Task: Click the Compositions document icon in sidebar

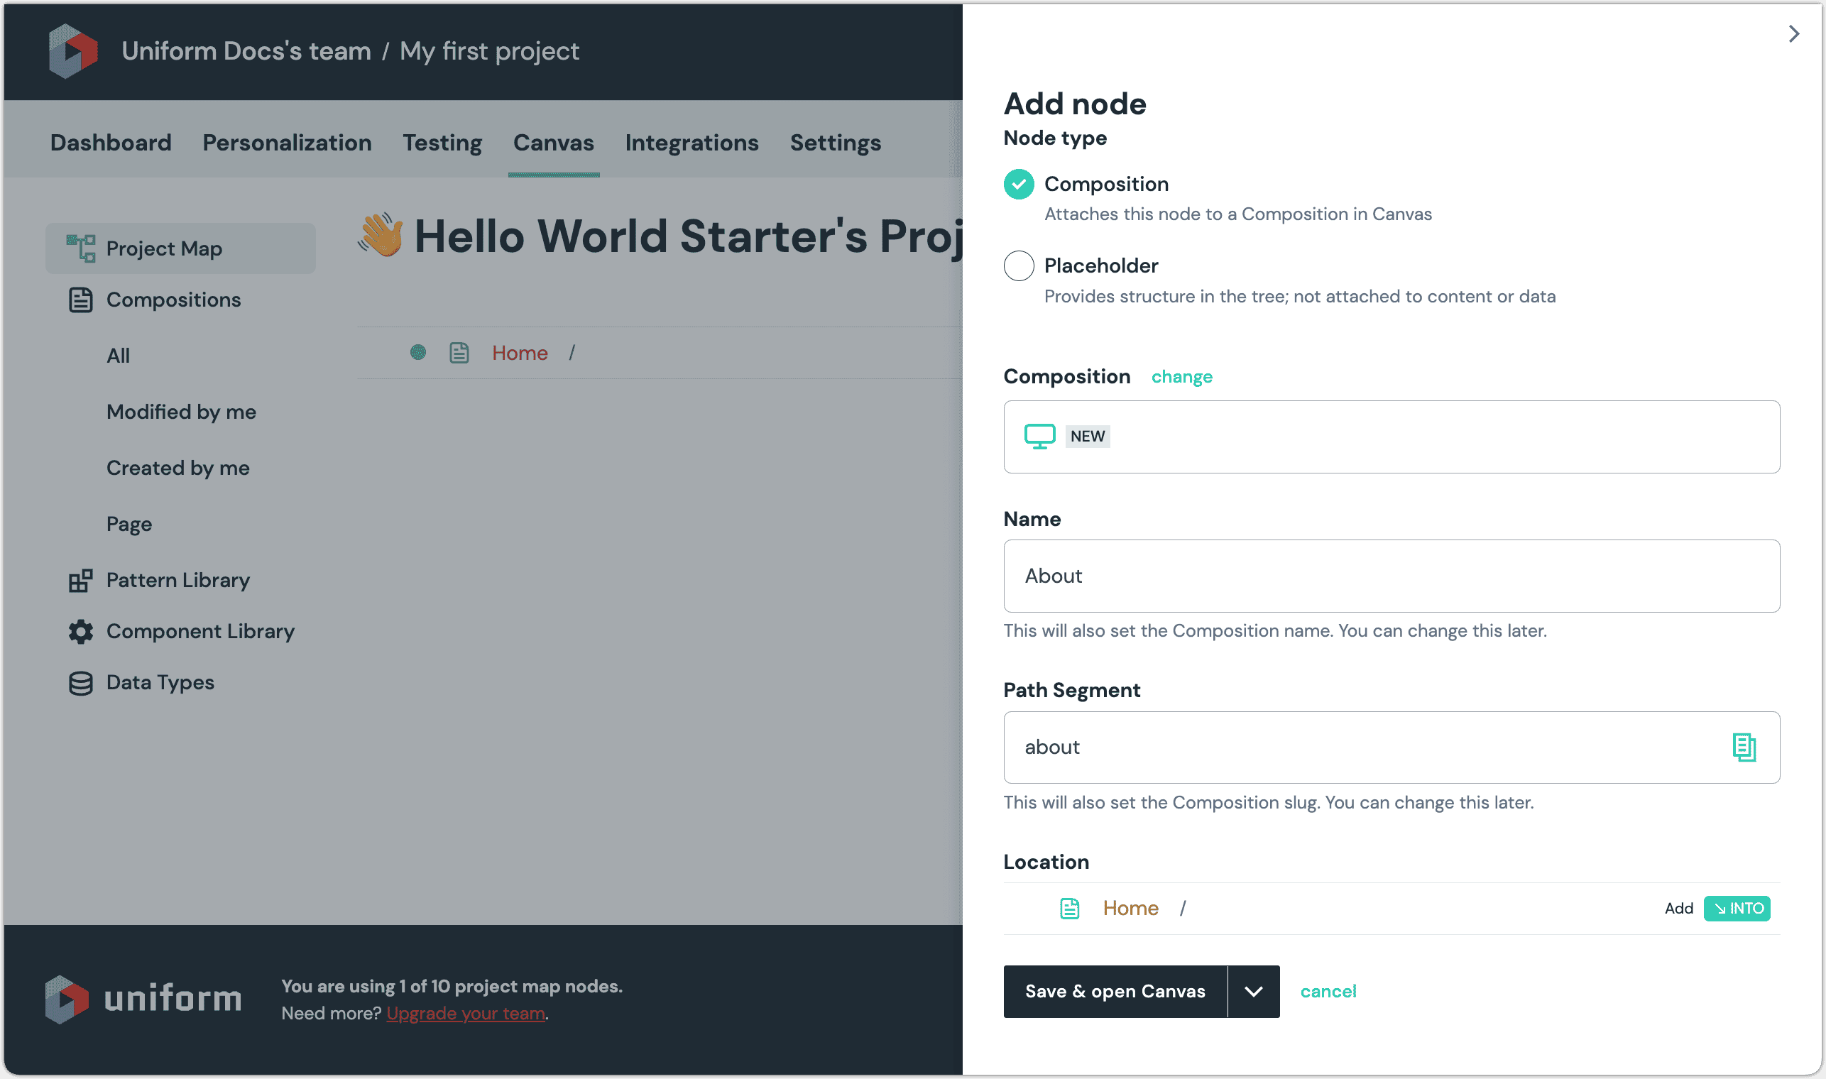Action: click(x=81, y=300)
